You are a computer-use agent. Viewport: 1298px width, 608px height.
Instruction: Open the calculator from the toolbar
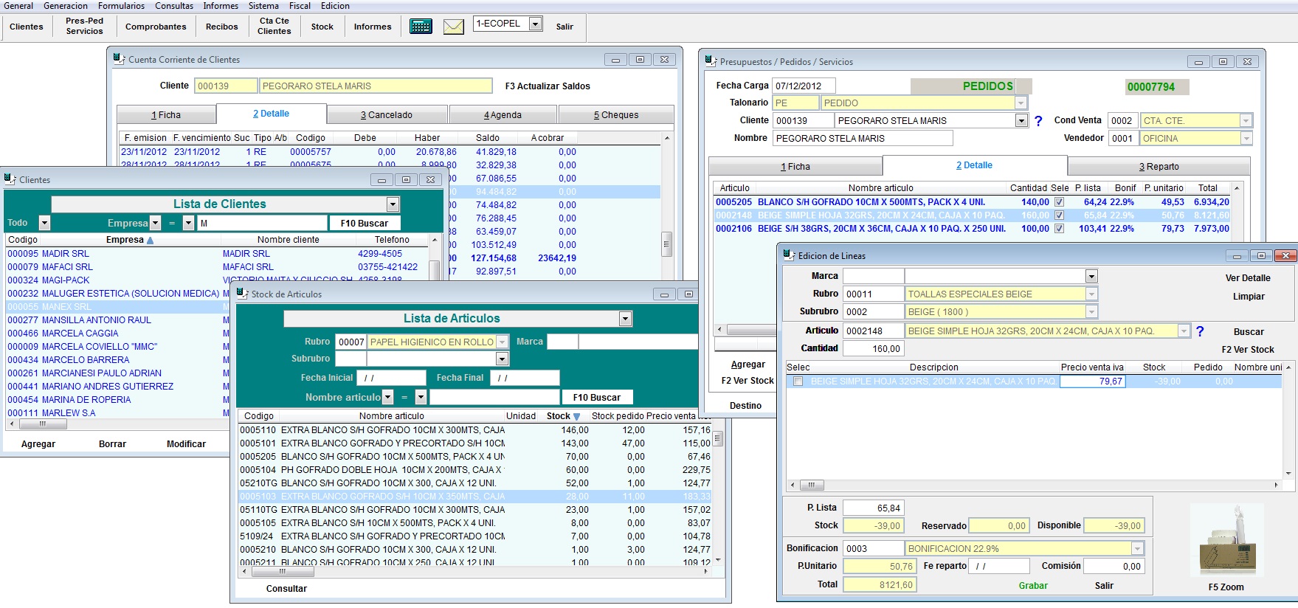[x=421, y=27]
